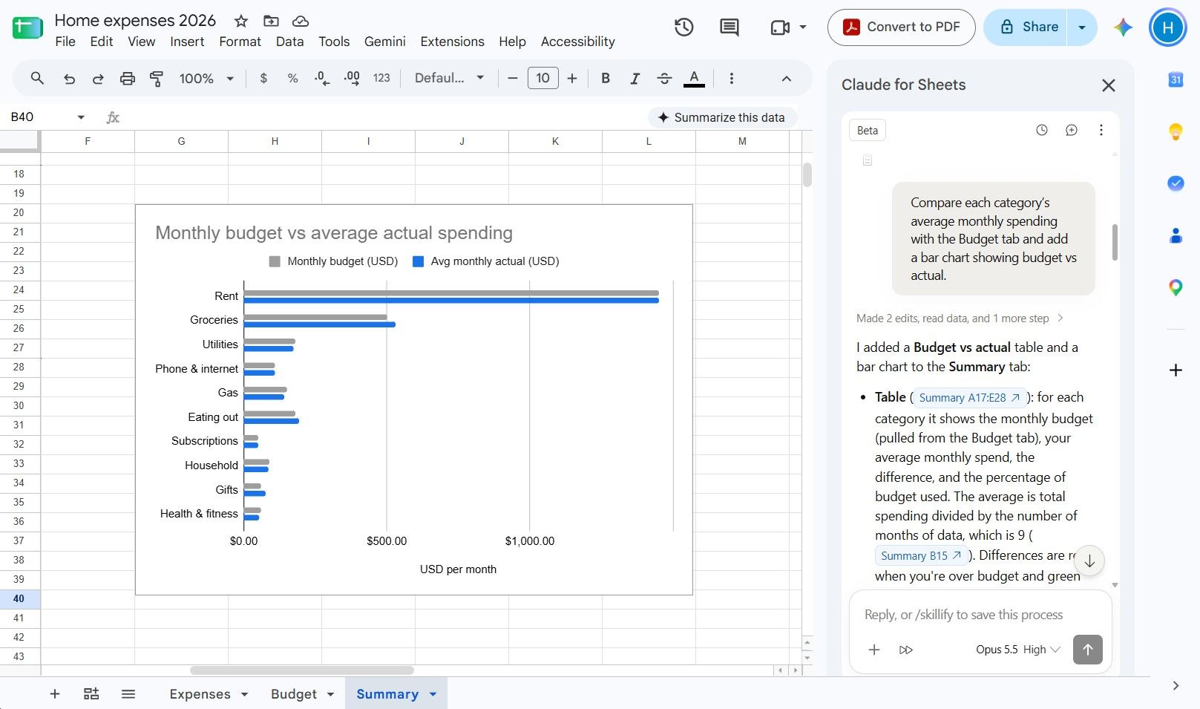Expand the 'Made 2 edits' steps
1200x709 pixels.
tap(960, 318)
